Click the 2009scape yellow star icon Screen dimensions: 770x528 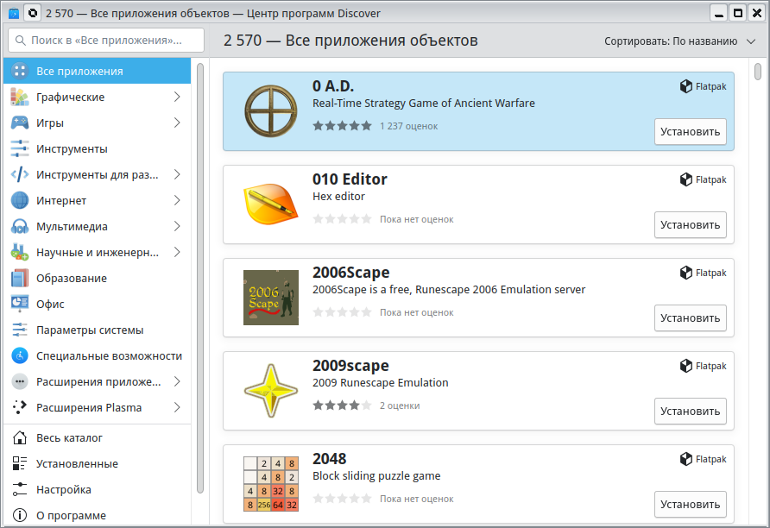click(271, 391)
